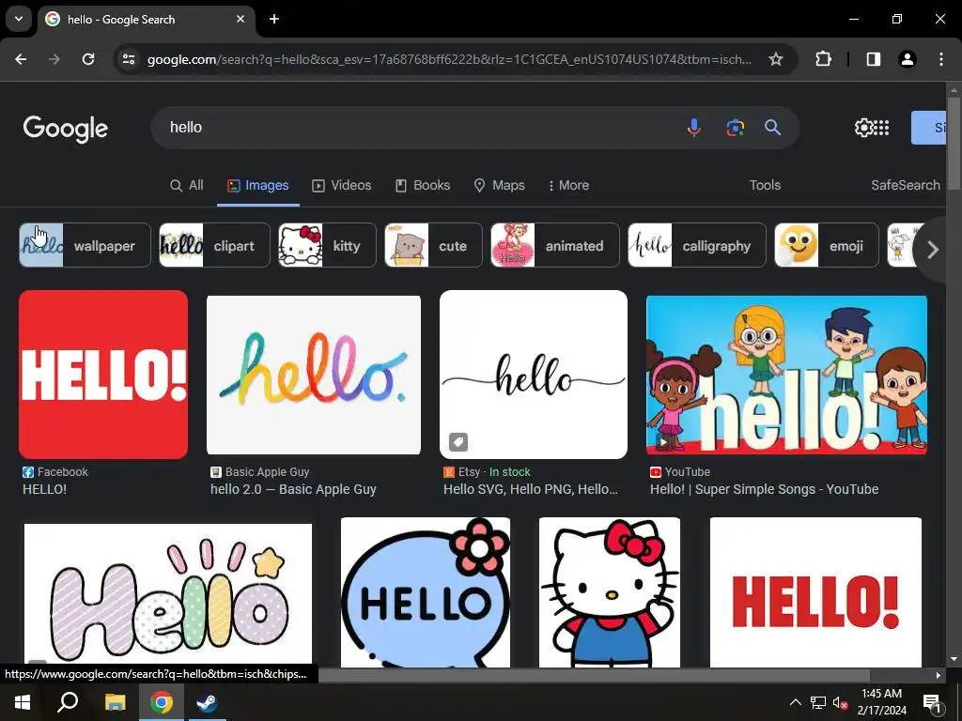Open red HELLO! on white image

[x=815, y=592]
